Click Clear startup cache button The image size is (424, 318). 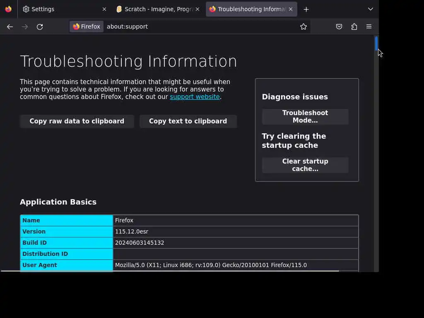point(305,165)
